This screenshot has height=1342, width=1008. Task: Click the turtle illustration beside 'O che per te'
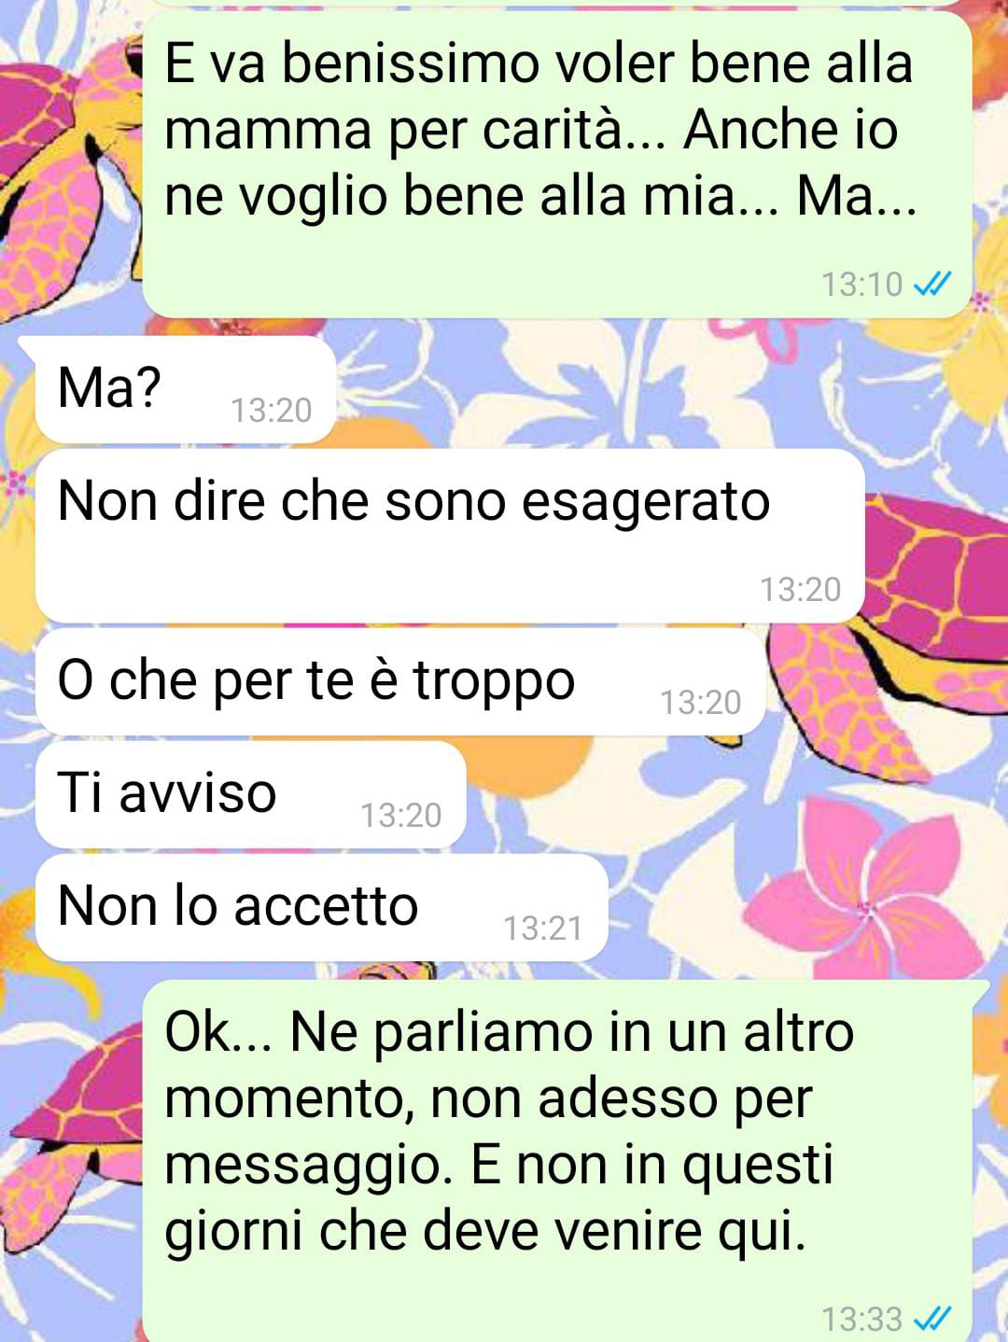point(887,625)
